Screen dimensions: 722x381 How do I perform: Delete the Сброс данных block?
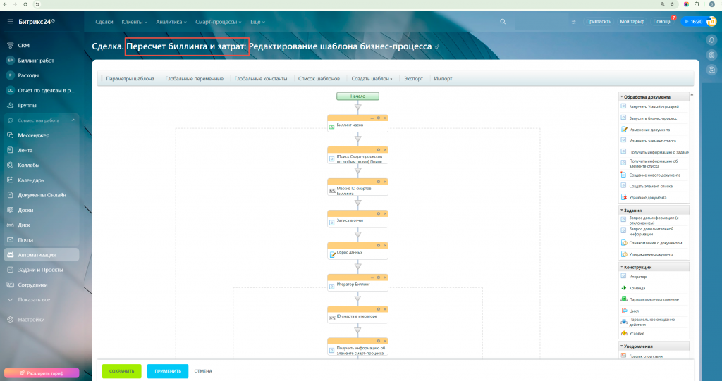point(385,245)
